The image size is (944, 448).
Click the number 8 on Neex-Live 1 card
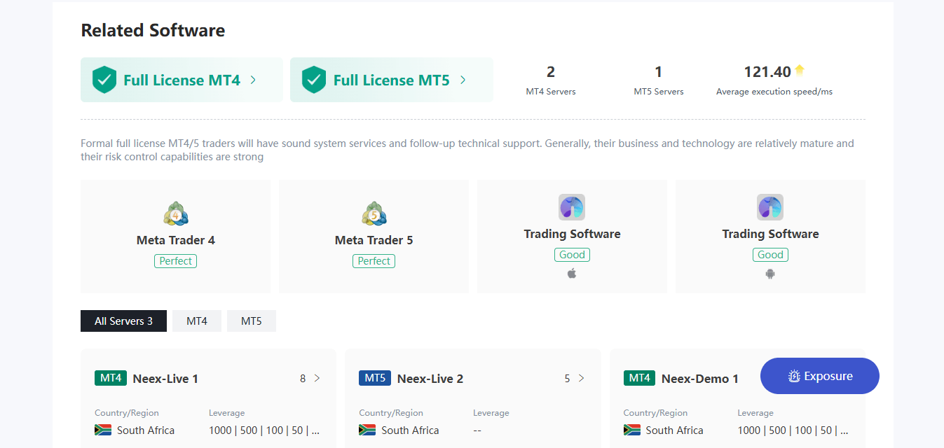303,379
